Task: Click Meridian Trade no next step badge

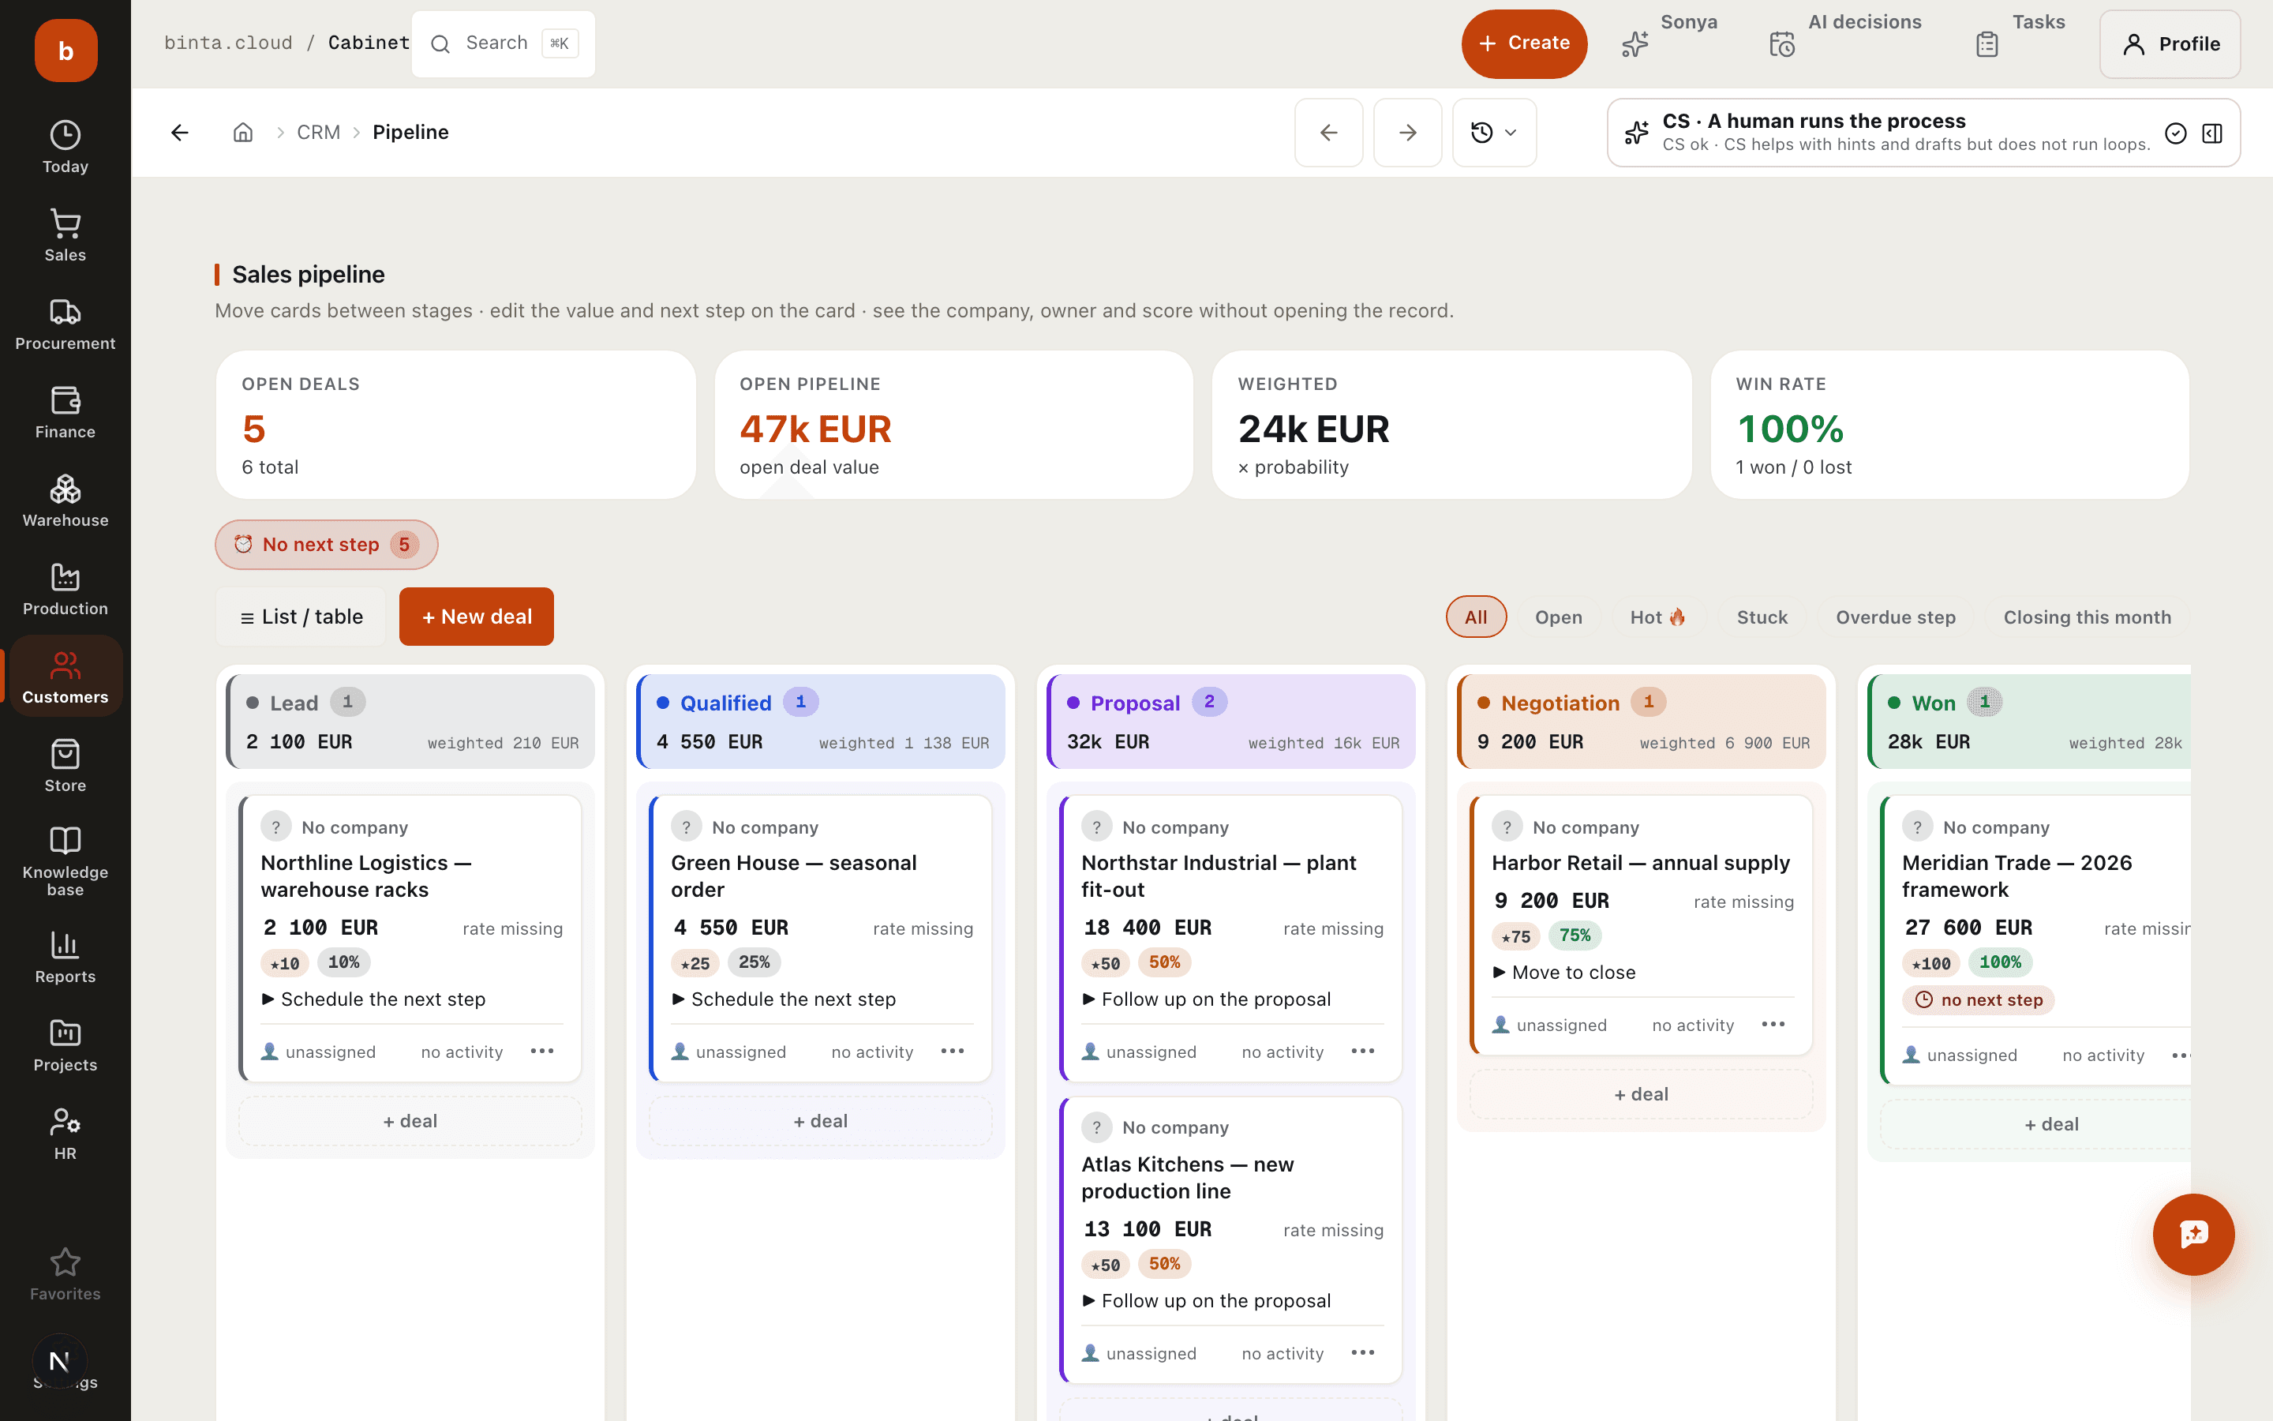Action: point(1978,1000)
